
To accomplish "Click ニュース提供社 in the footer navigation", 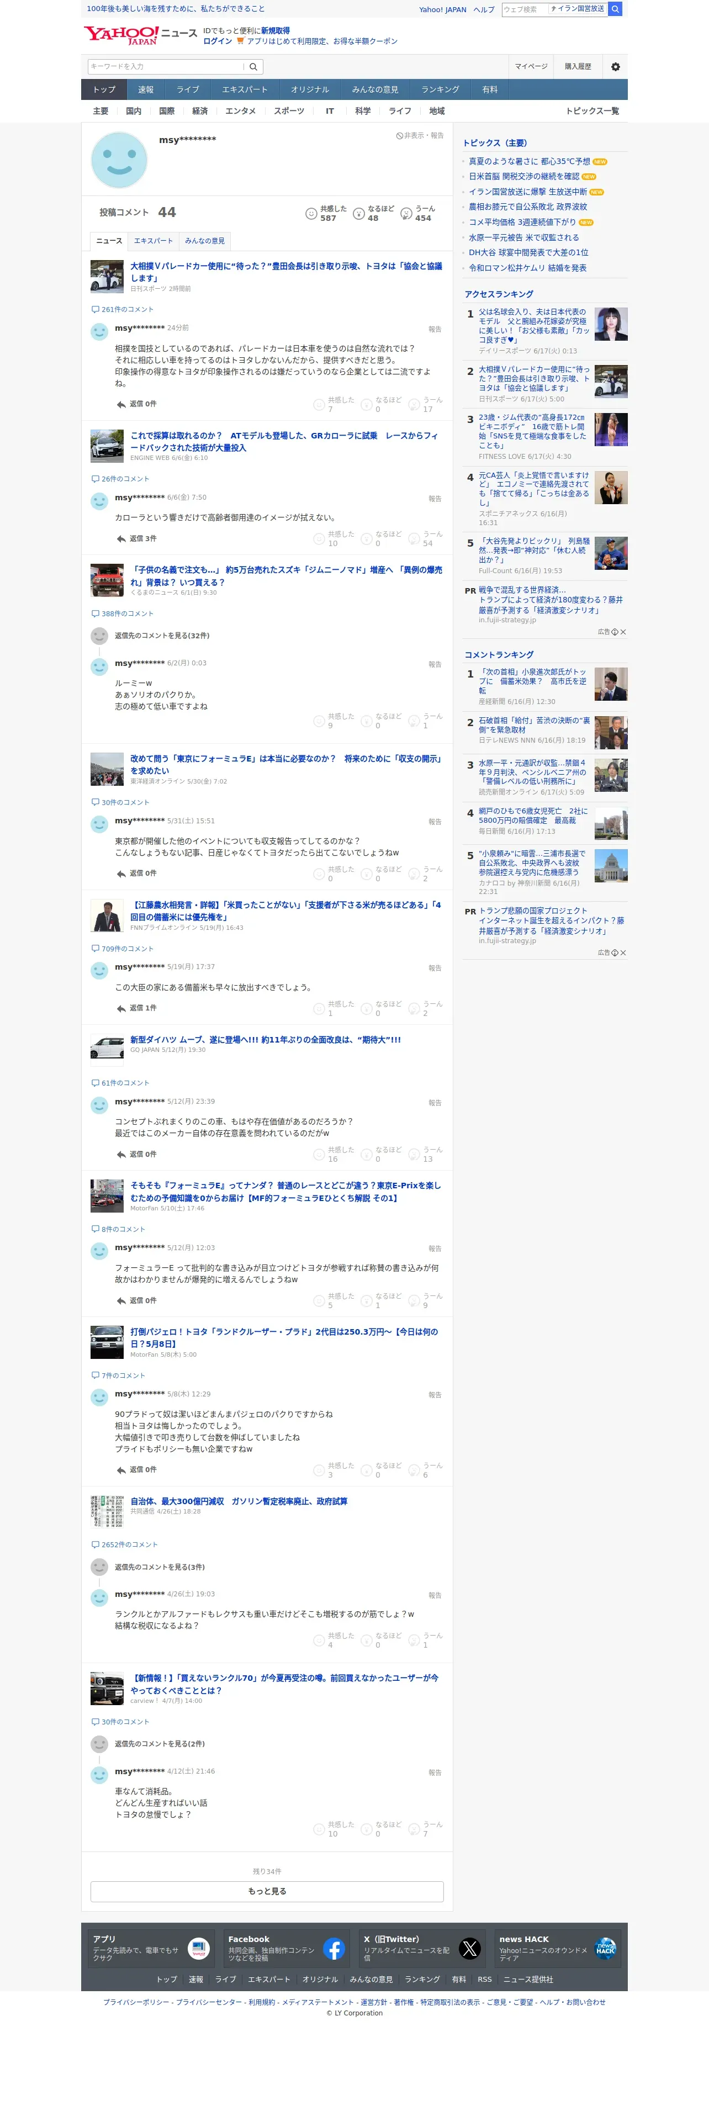I will click(528, 1979).
